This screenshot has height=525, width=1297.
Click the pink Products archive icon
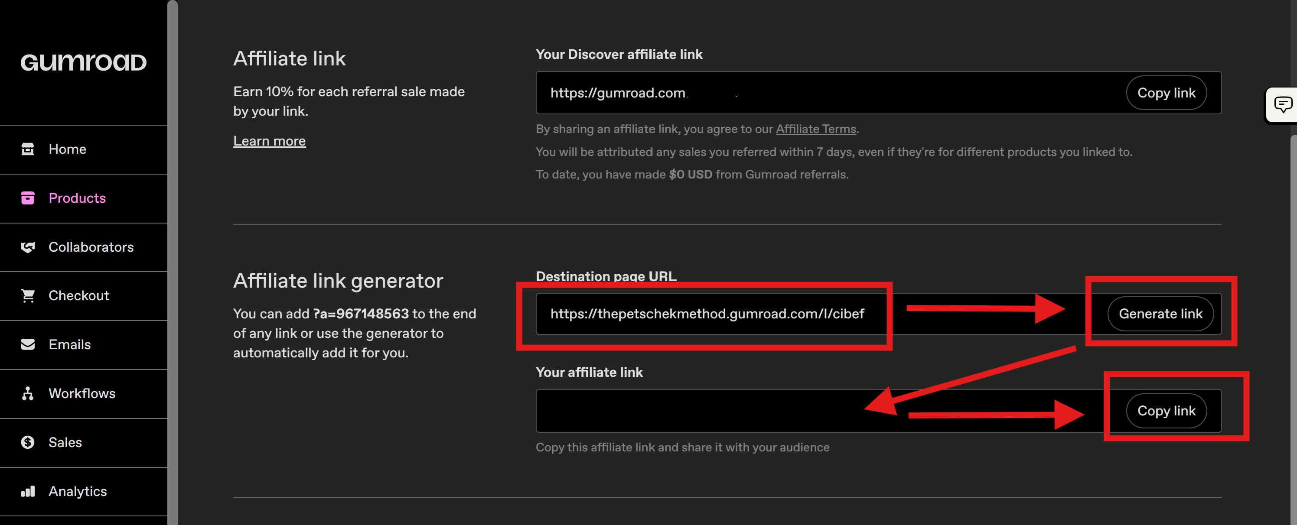[28, 198]
